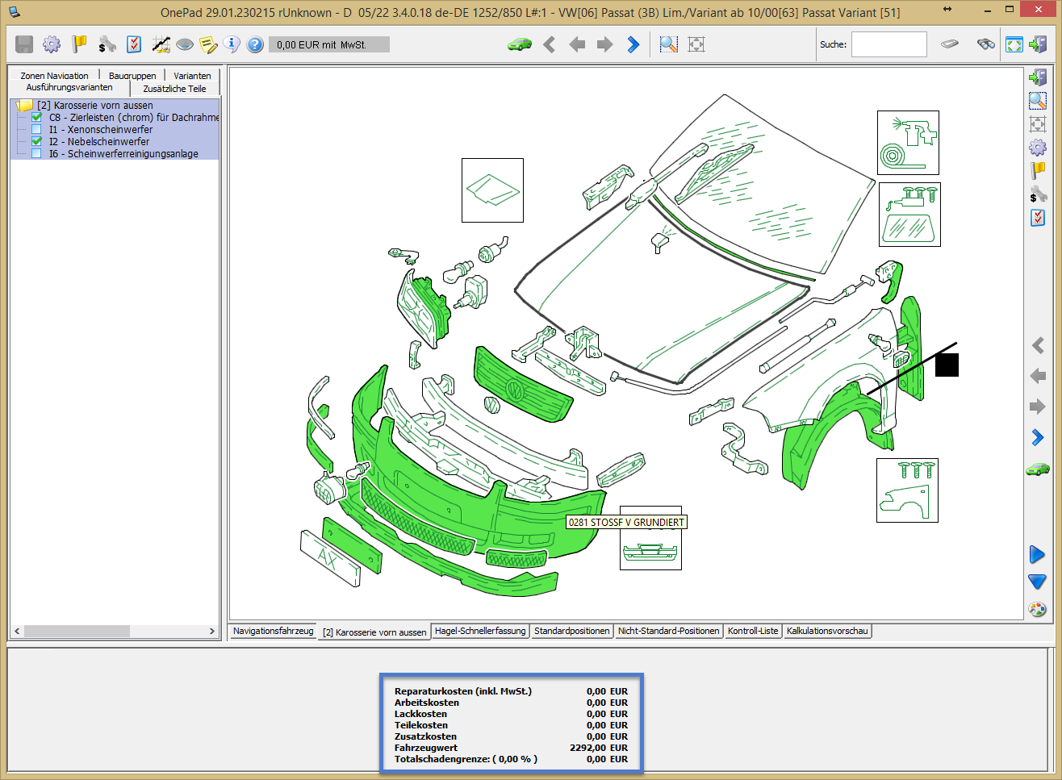The image size is (1062, 780).
Task: Click the Fahrzeugwert 2292,00 EUR value
Action: coord(598,748)
